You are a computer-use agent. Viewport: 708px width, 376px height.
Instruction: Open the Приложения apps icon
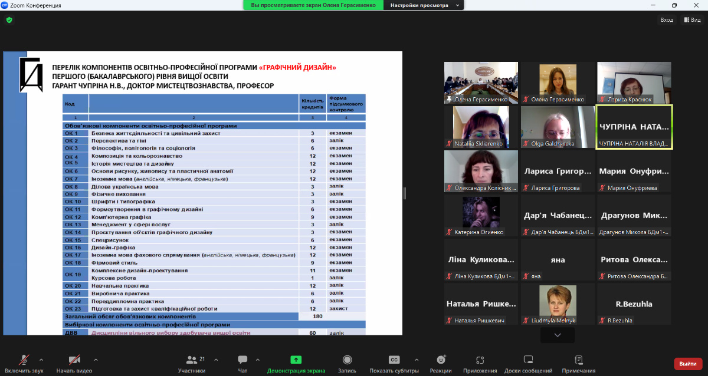tap(480, 360)
